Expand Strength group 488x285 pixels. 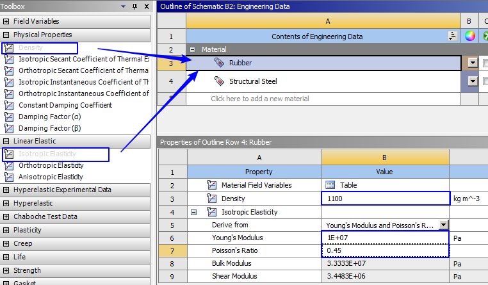point(6,271)
